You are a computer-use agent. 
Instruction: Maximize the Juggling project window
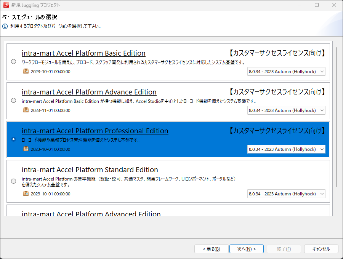tap(317, 5)
